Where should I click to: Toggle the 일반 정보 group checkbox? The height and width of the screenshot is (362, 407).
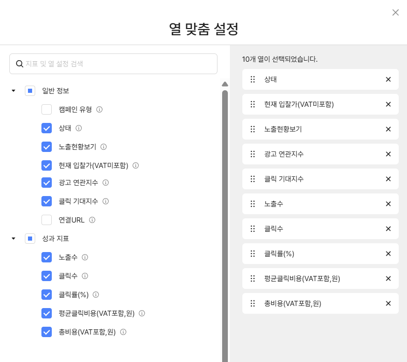click(30, 91)
